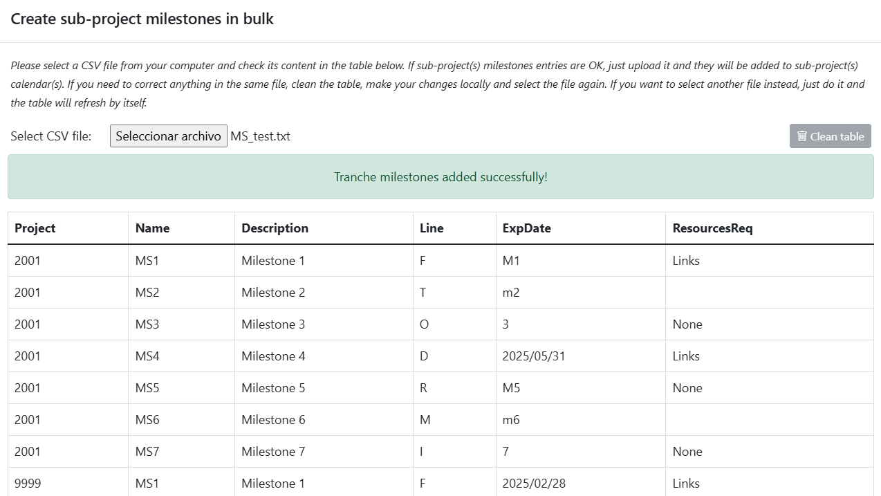The width and height of the screenshot is (881, 496).
Task: Click the Line cell 'T' in MS2 row
Action: tap(455, 293)
